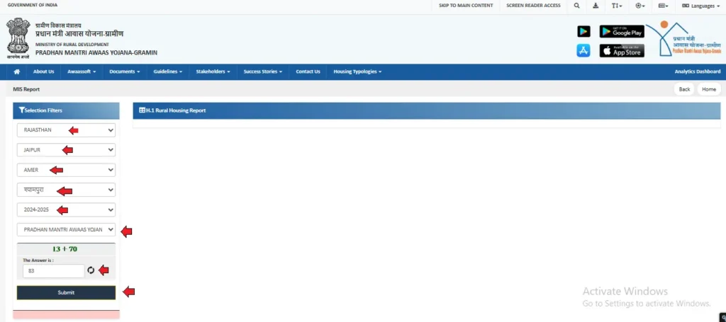726x322 pixels.
Task: Open the panchayat dropdown showing श्यामपुरा
Action: [x=66, y=190]
